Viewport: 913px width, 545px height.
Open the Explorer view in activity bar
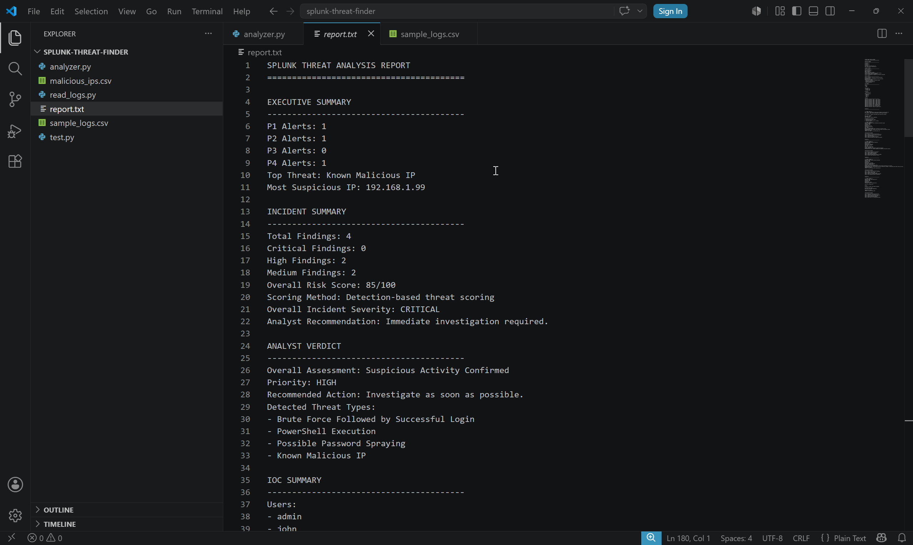15,38
